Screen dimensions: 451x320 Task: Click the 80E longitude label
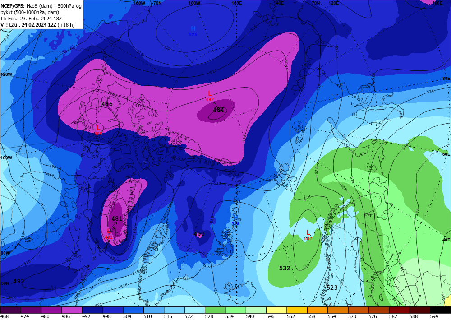point(446,78)
